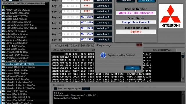This screenshot has width=186, height=104.
Task: Select the Data: 42330 (A55A) tab
Action: (x=161, y=50)
